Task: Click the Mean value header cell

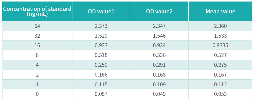Action: coord(221,11)
